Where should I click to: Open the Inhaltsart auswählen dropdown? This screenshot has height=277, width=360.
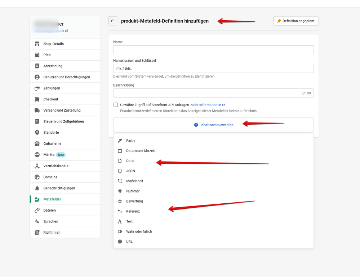pyautogui.click(x=213, y=125)
